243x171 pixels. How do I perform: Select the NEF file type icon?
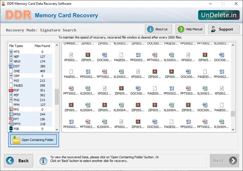pyautogui.click(x=11, y=56)
